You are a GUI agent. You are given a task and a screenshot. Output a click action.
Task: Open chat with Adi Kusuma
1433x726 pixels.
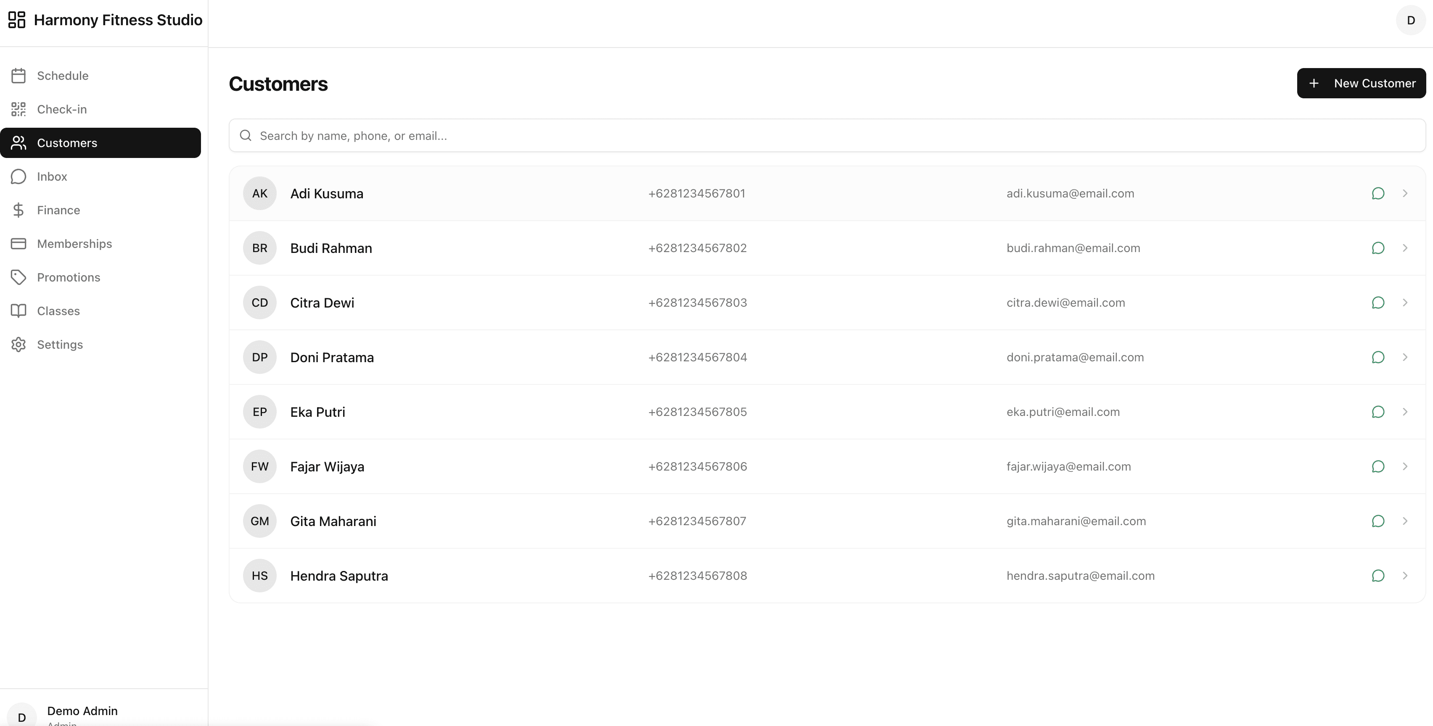(x=1377, y=193)
